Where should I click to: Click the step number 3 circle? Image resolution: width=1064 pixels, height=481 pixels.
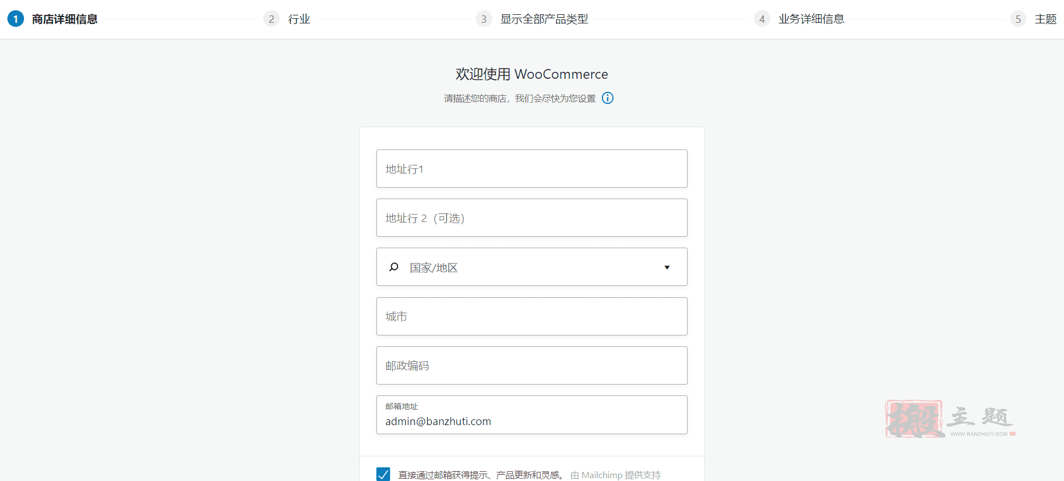coord(484,19)
